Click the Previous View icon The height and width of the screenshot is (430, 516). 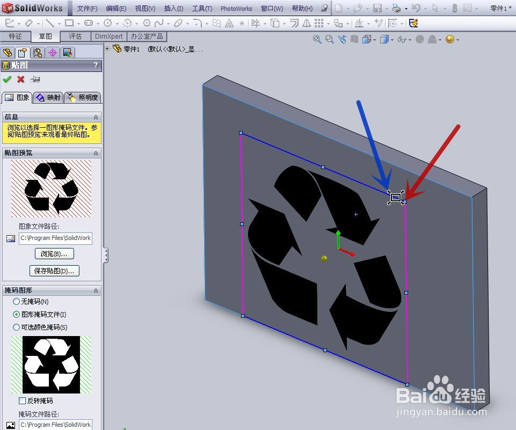tap(342, 40)
